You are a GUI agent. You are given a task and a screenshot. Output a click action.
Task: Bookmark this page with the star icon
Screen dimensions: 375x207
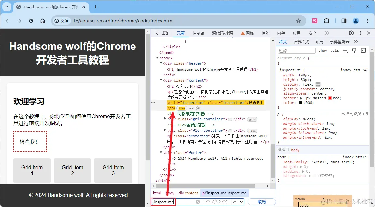(298, 21)
